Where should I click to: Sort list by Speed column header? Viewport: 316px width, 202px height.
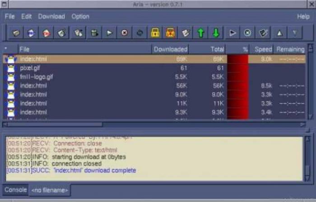click(x=263, y=49)
